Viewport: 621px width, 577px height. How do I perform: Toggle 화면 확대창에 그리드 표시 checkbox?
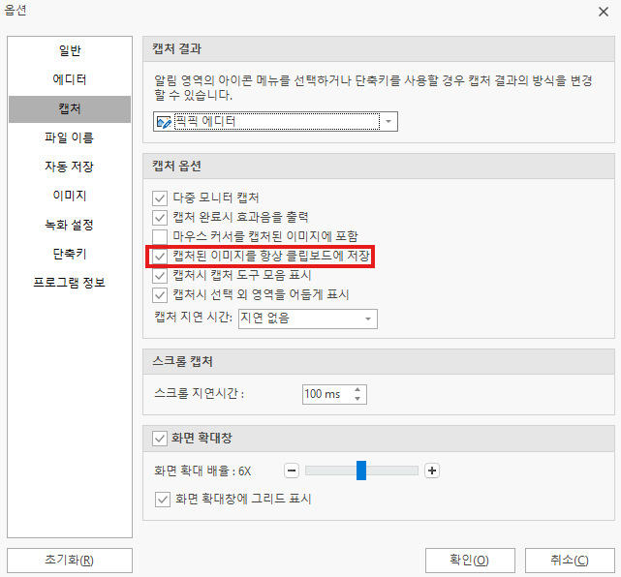click(163, 500)
